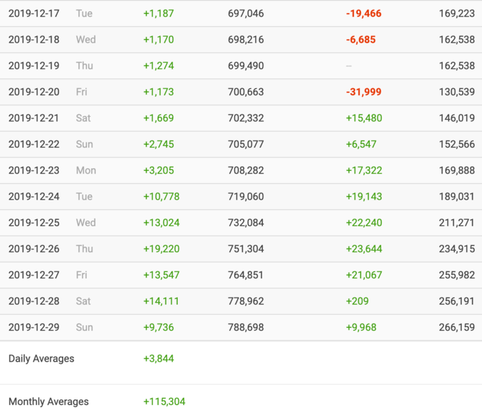The height and width of the screenshot is (416, 482).
Task: Click the +10,778 gain on 2019-12-24
Action: click(x=161, y=197)
